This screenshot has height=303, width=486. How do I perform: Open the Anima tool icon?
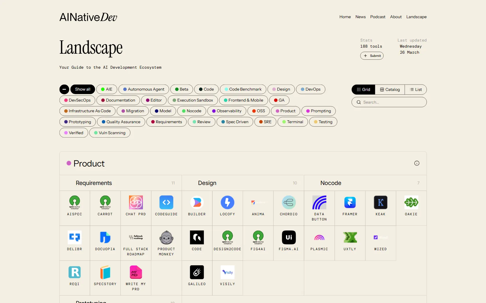(258, 202)
